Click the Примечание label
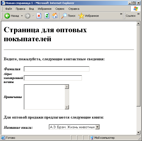This screenshot has height=141, width=142. [x=13, y=97]
